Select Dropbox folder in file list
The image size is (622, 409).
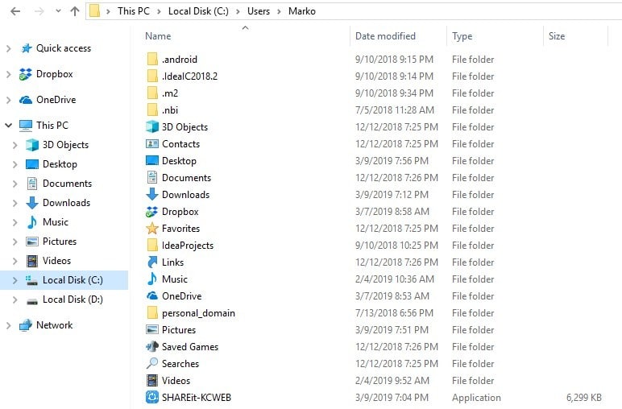pyautogui.click(x=180, y=212)
